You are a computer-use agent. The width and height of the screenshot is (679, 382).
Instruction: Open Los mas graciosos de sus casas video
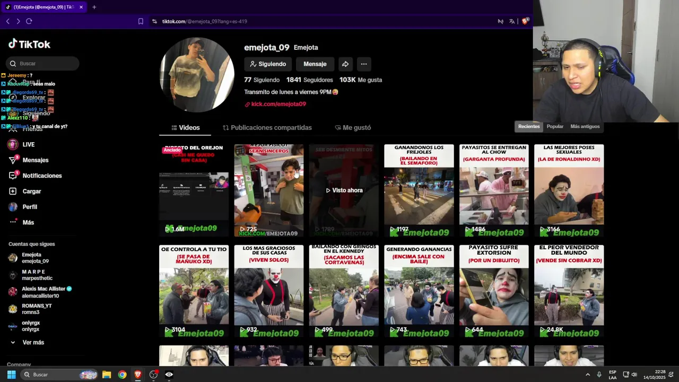click(269, 291)
